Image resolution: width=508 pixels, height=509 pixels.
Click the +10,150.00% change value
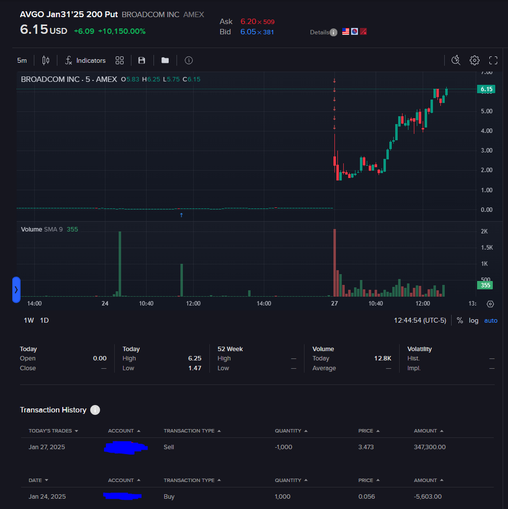click(122, 31)
